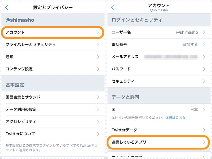212x159 pixels.
Task: Open the 国 country selector showing 日本
Action: [x=159, y=109]
